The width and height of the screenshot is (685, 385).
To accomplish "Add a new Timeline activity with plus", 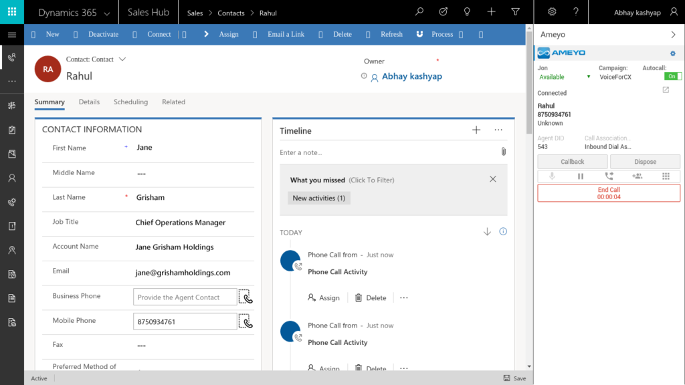I will click(x=476, y=130).
